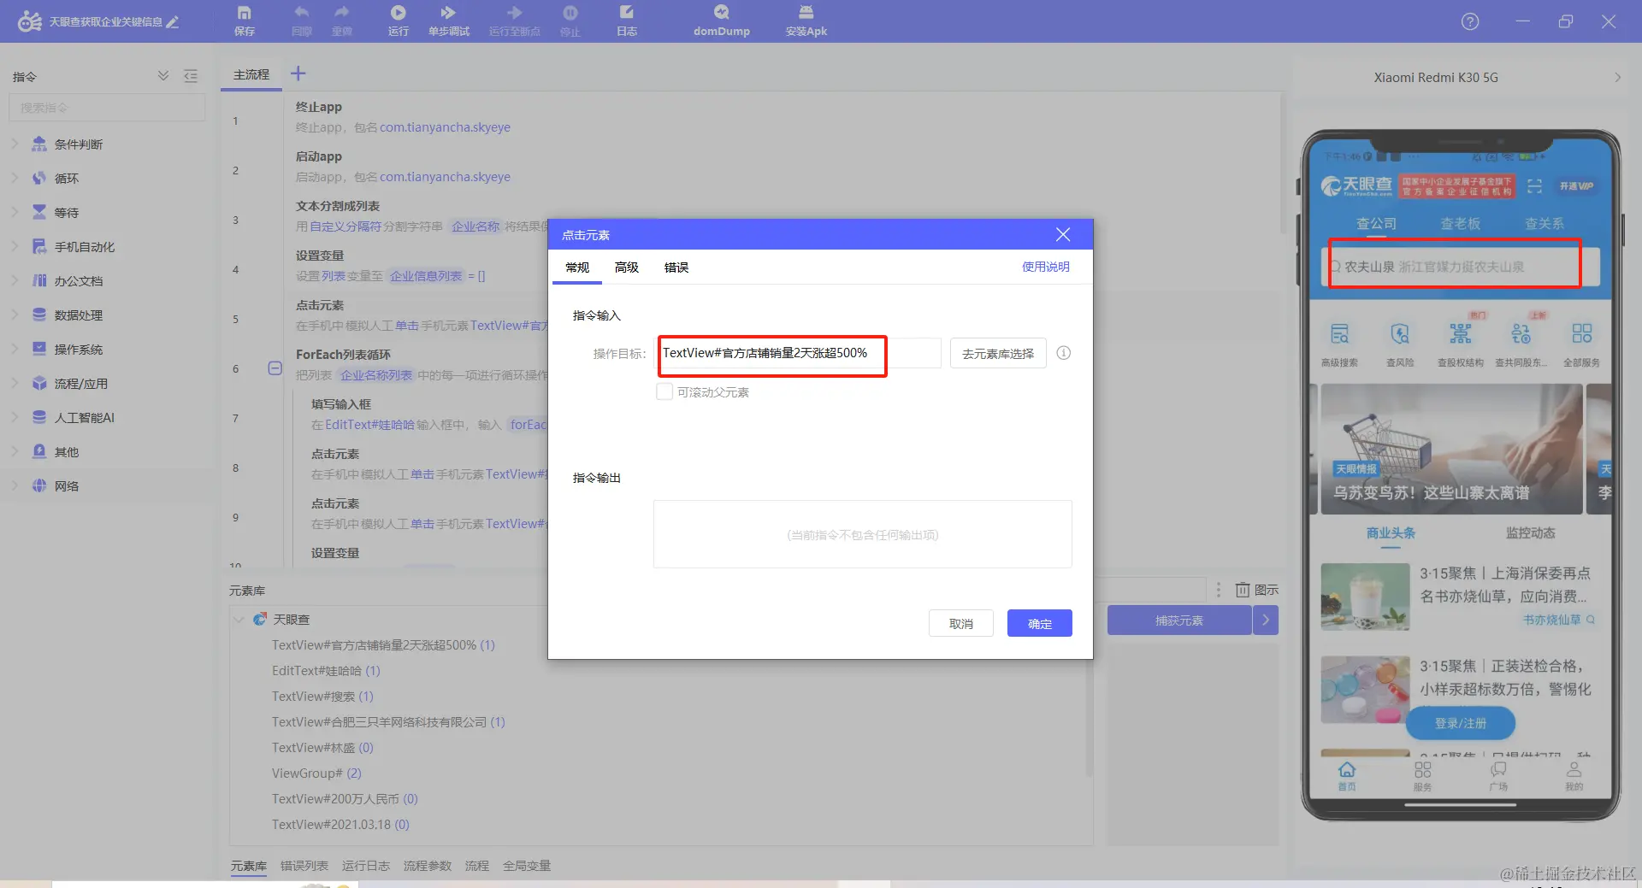1642x888 pixels.
Task: Tap the scan icon in phone header
Action: tap(1535, 185)
